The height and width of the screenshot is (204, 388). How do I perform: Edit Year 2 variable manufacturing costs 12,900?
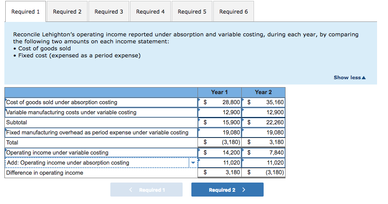[x=263, y=113]
